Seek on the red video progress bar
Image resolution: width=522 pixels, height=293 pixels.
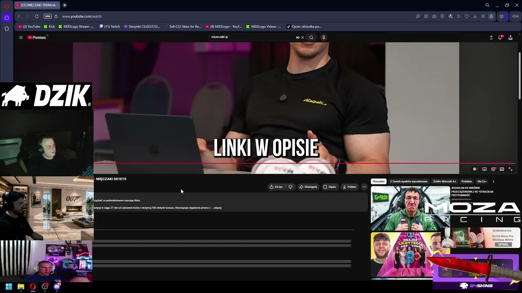(304, 164)
